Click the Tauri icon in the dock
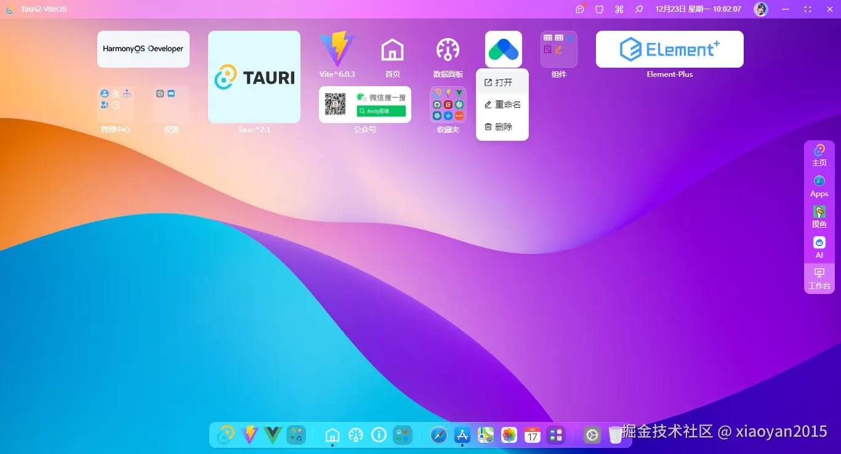Viewport: 841px width, 454px height. point(226,435)
